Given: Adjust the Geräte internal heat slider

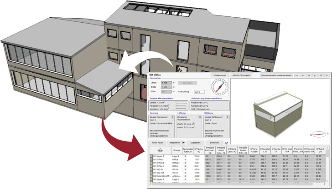Looking at the screenshot, I should pos(181,103).
